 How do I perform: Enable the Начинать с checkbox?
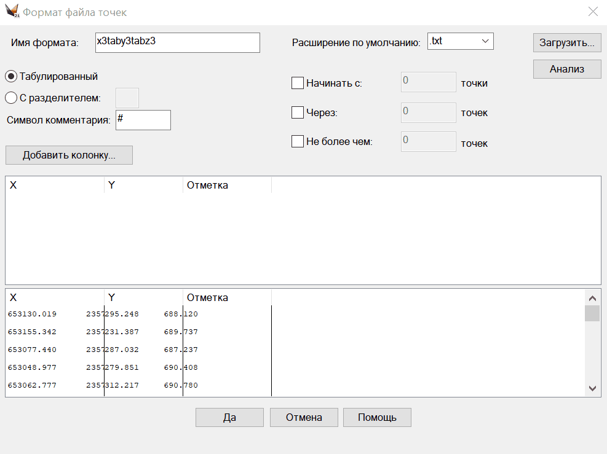298,83
